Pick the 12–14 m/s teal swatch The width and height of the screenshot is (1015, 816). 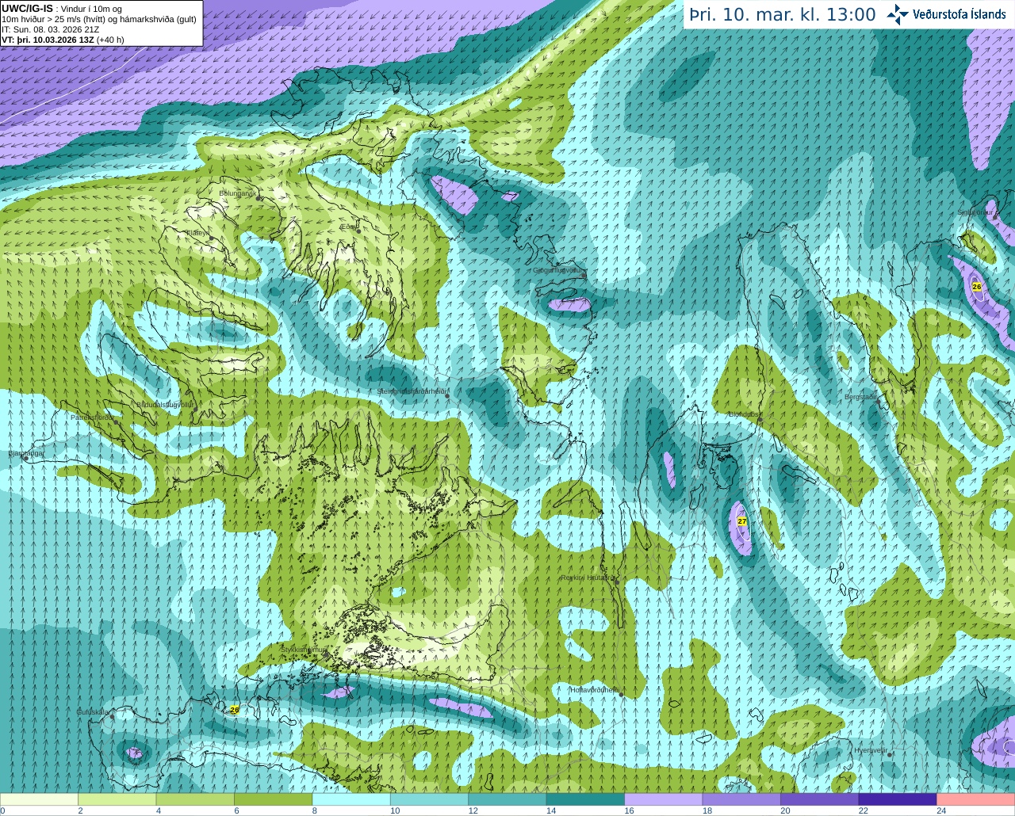(507, 799)
